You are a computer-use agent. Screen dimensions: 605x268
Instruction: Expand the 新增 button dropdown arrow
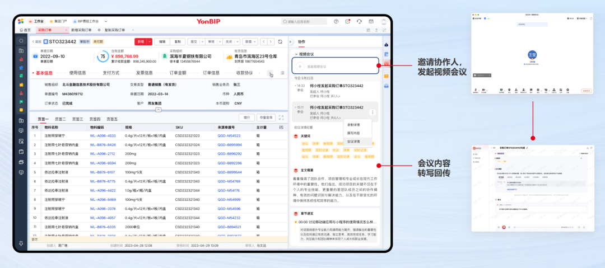(x=149, y=41)
